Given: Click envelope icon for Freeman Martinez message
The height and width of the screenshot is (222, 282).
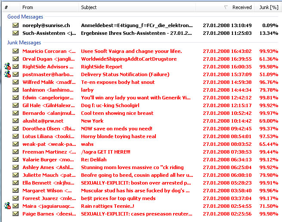Looking at the screenshot, I should pos(15,151).
